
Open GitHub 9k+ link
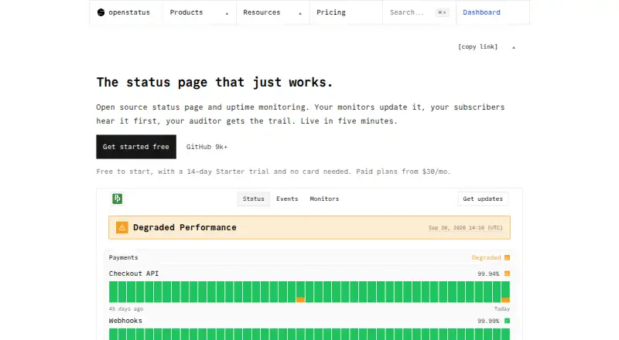tap(207, 147)
